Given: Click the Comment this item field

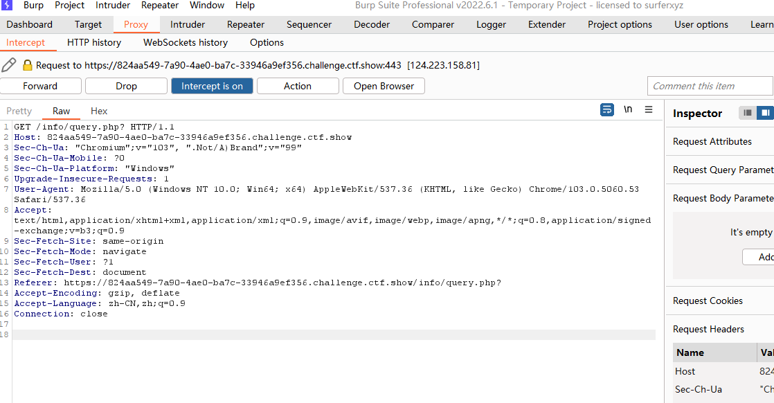Looking at the screenshot, I should (710, 86).
